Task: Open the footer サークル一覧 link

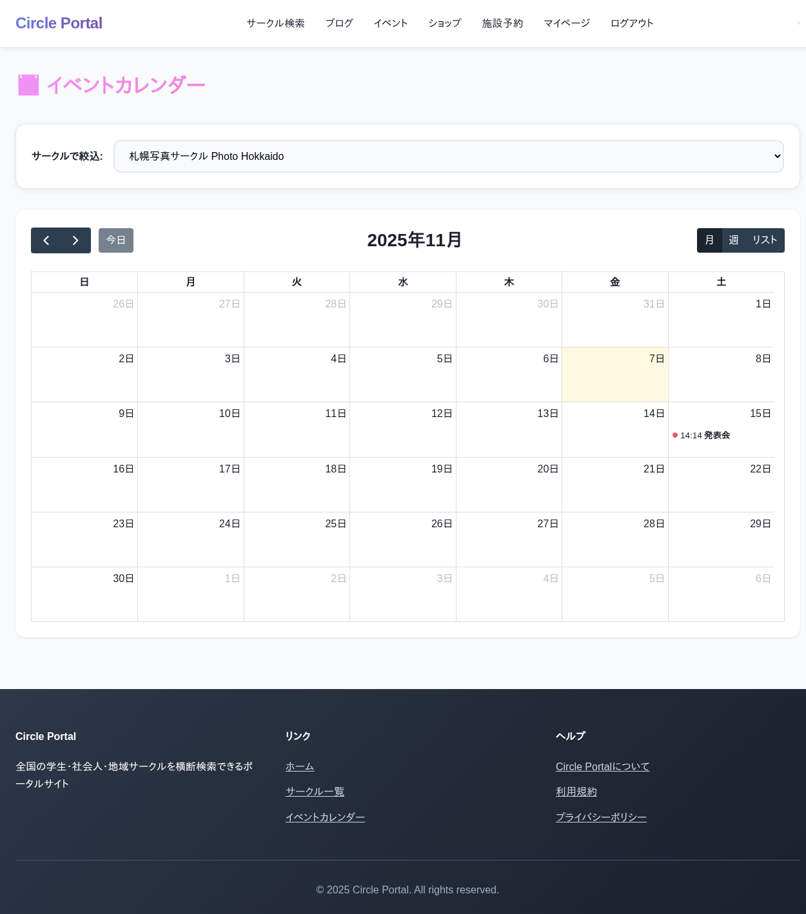Action: pos(315,792)
